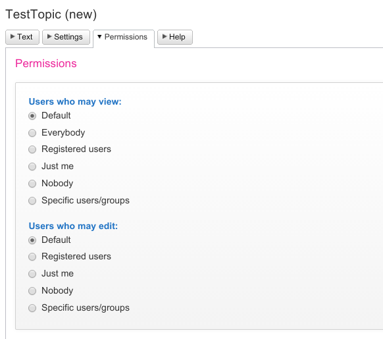Select Nobody for edit permission

(x=32, y=291)
